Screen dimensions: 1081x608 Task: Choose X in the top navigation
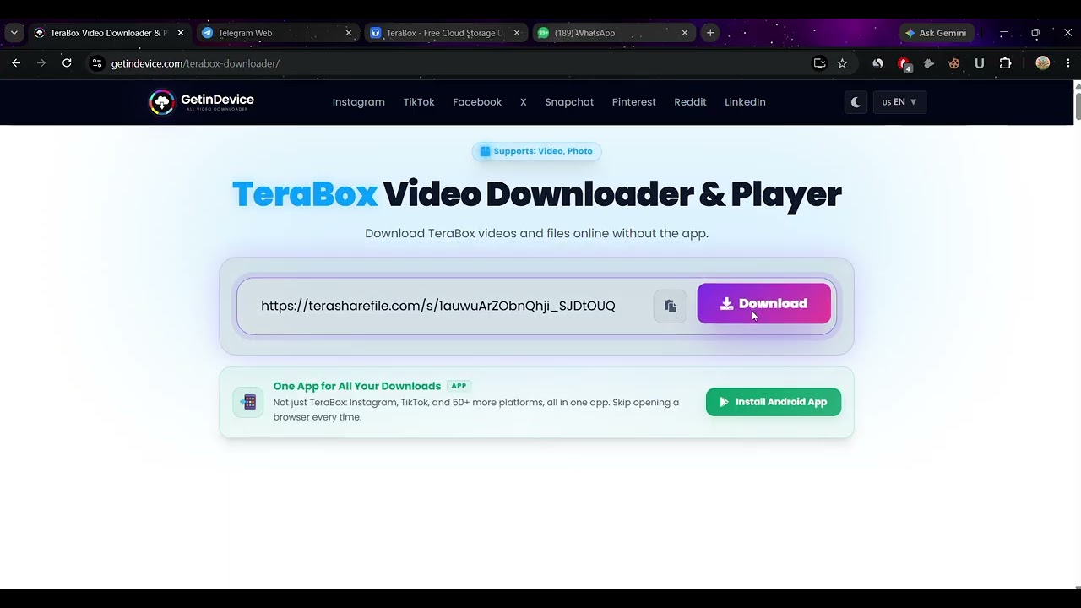click(524, 102)
